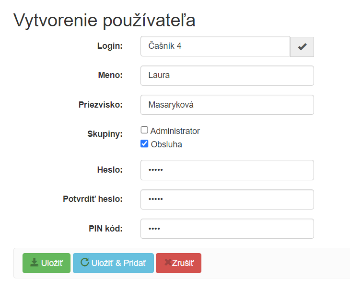The width and height of the screenshot is (350, 298).
Task: Select the Priezvisko field with Masaryková
Action: tap(227, 105)
